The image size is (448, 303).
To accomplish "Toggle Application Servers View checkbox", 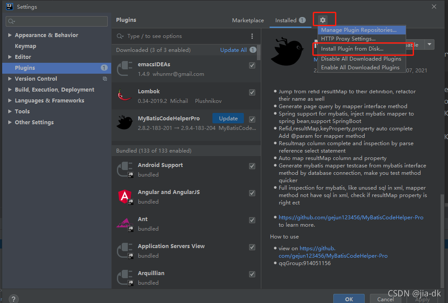I will pyautogui.click(x=252, y=247).
